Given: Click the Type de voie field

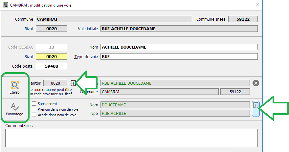Looking at the screenshot, I should [179, 56].
